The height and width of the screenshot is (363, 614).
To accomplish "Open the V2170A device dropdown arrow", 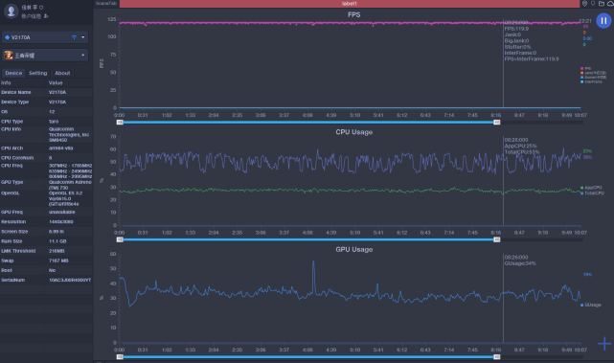I will 82,37.
